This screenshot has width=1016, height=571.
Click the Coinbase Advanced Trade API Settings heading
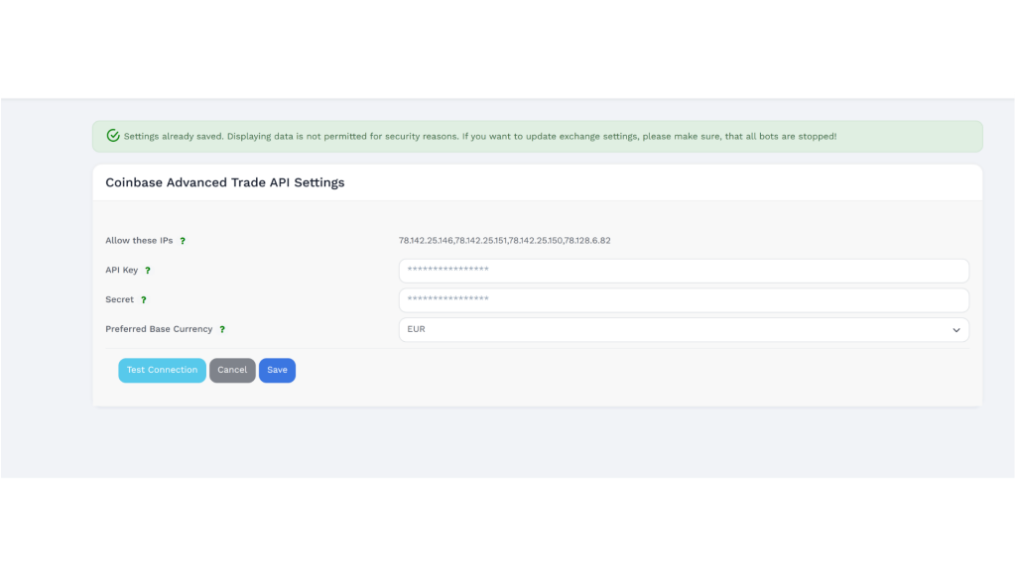tap(225, 182)
